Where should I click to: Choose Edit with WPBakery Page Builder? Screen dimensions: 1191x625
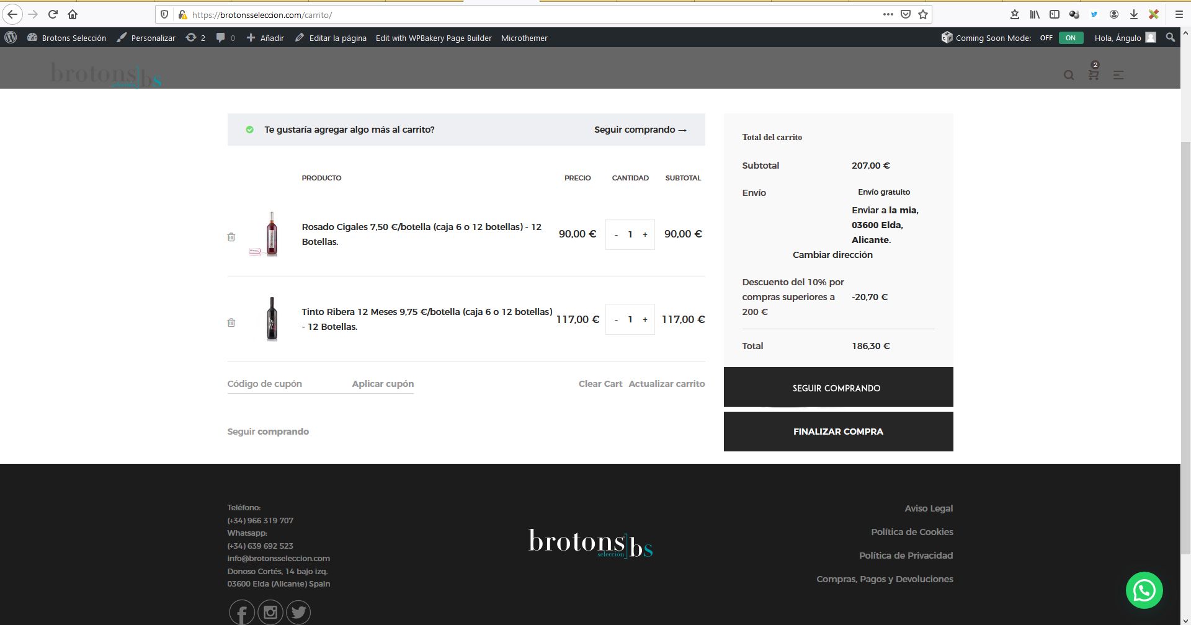point(434,38)
